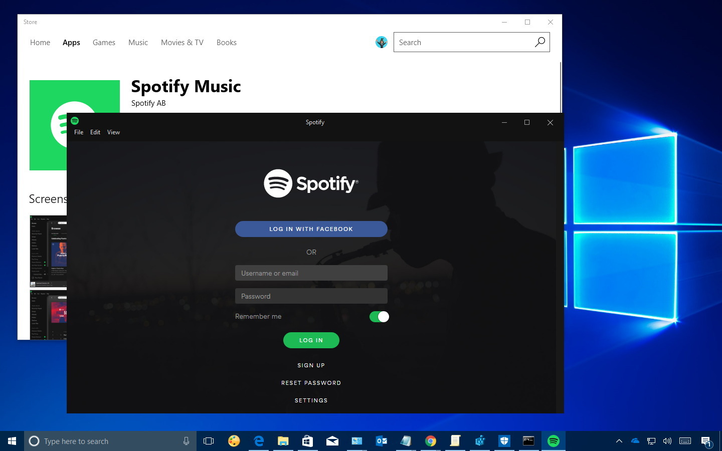This screenshot has height=451, width=722.
Task: Expand hidden icons in the system tray
Action: (619, 441)
